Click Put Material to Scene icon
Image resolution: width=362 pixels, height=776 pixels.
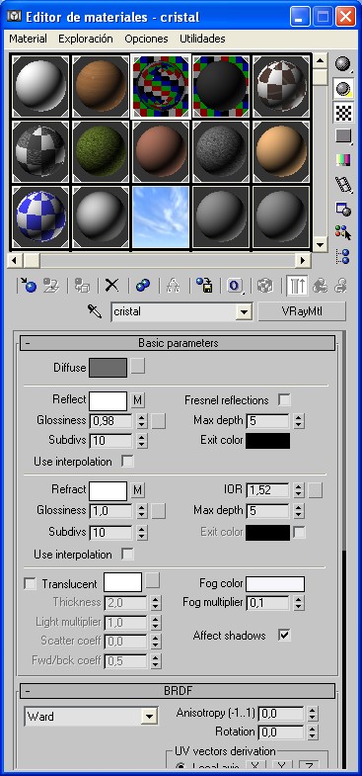(51, 286)
